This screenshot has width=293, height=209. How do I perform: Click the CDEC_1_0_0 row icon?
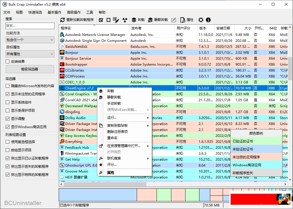click(62, 82)
